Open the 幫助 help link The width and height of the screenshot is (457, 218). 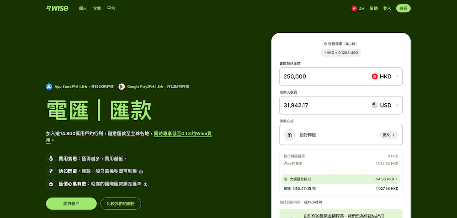pos(374,8)
